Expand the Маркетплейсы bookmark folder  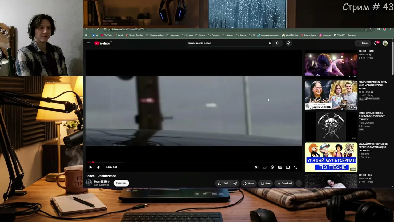(155, 35)
